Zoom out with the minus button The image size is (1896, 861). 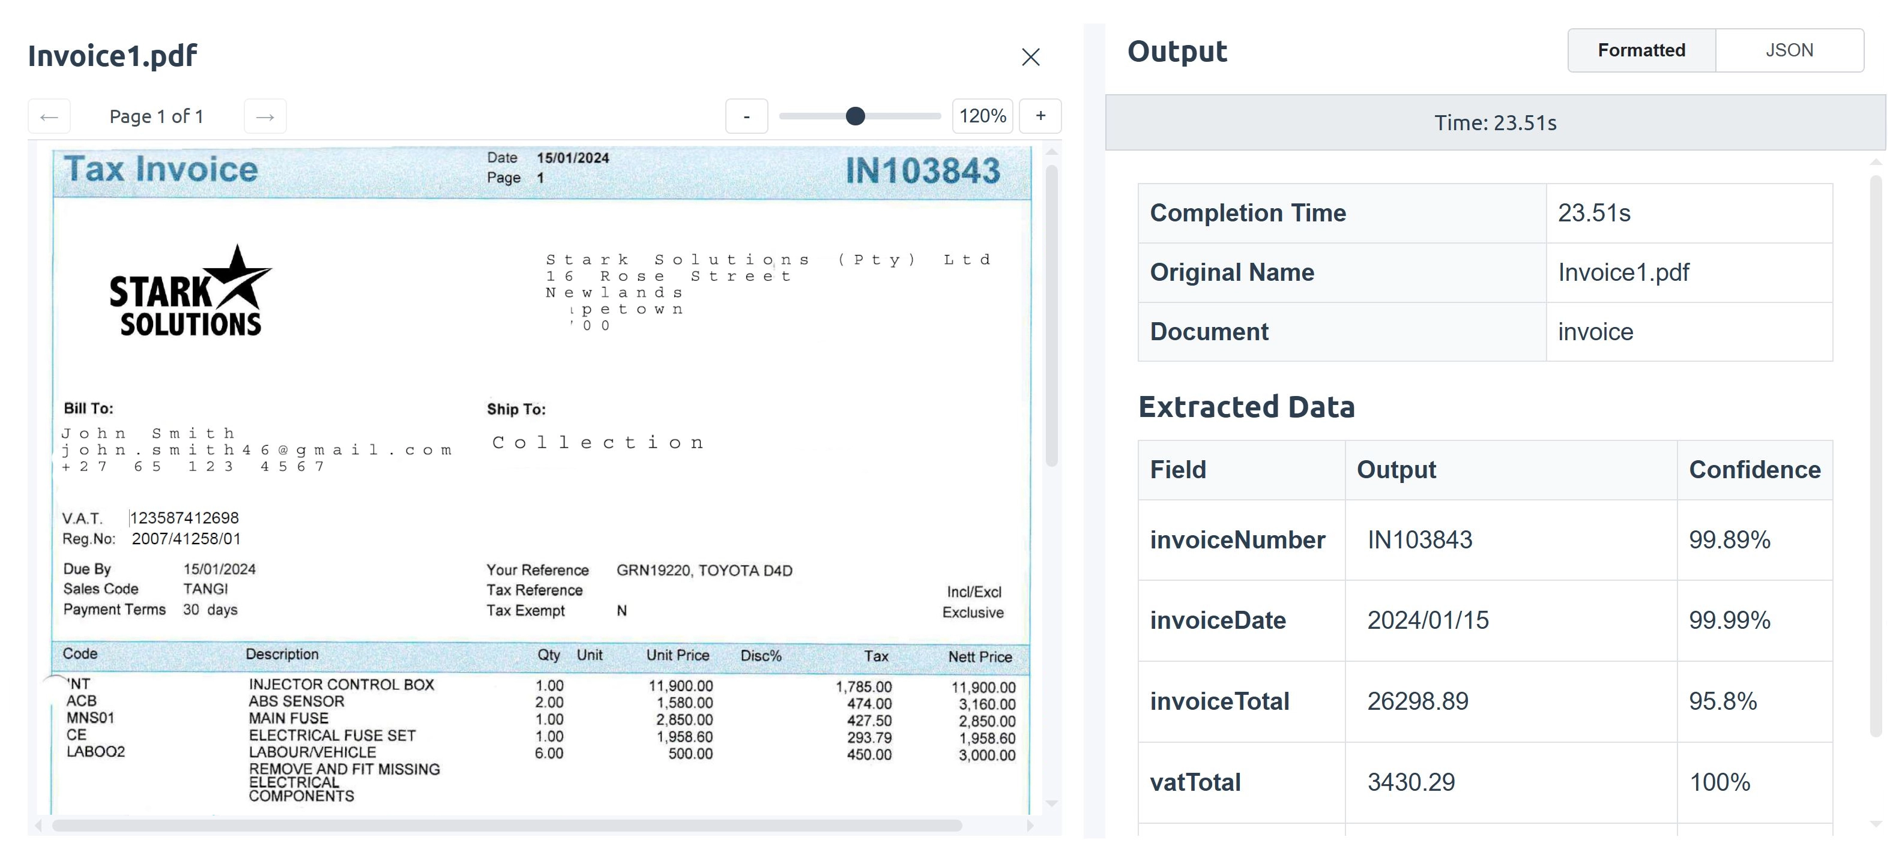coord(746,116)
